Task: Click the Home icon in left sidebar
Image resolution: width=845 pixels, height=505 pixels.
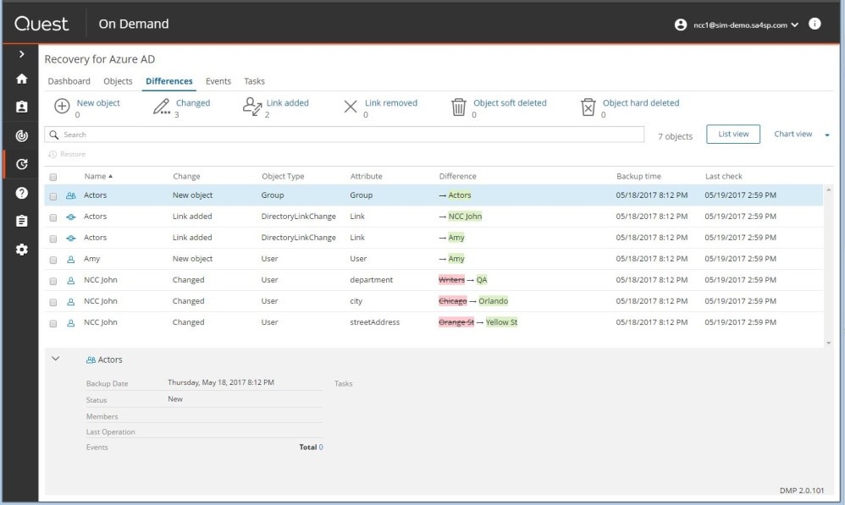Action: 22,79
